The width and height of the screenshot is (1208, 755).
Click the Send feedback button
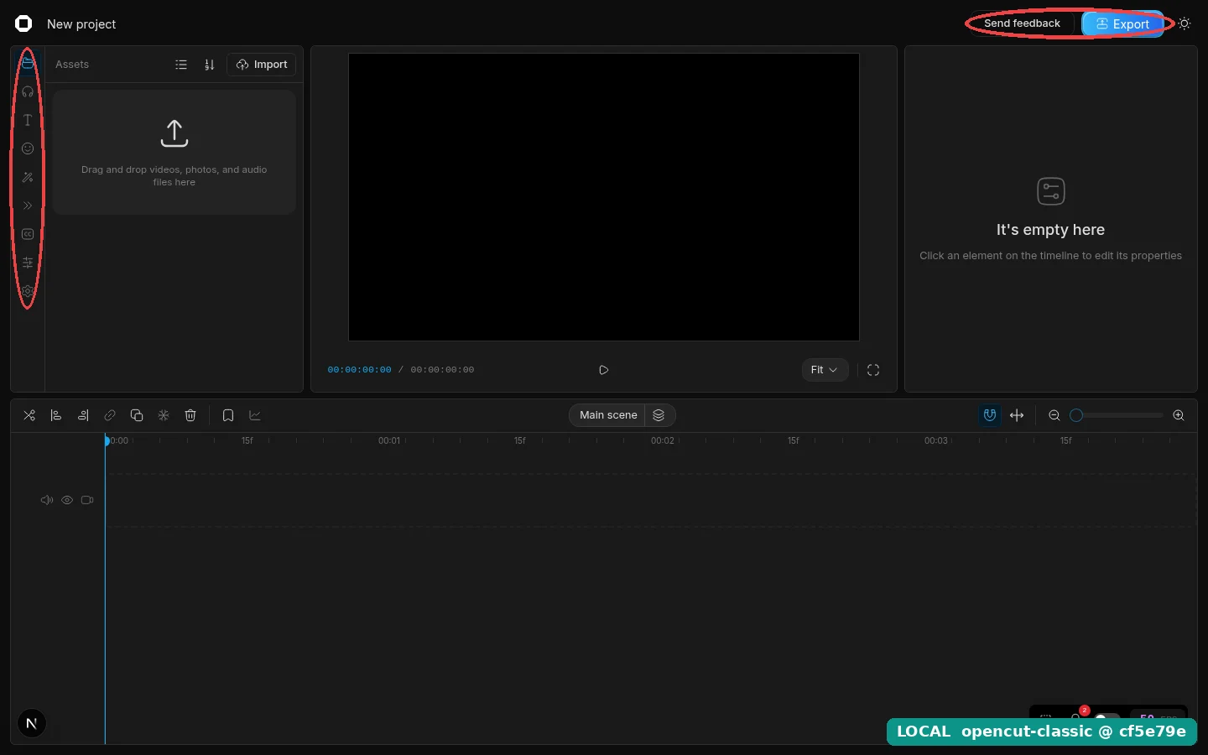[1022, 23]
